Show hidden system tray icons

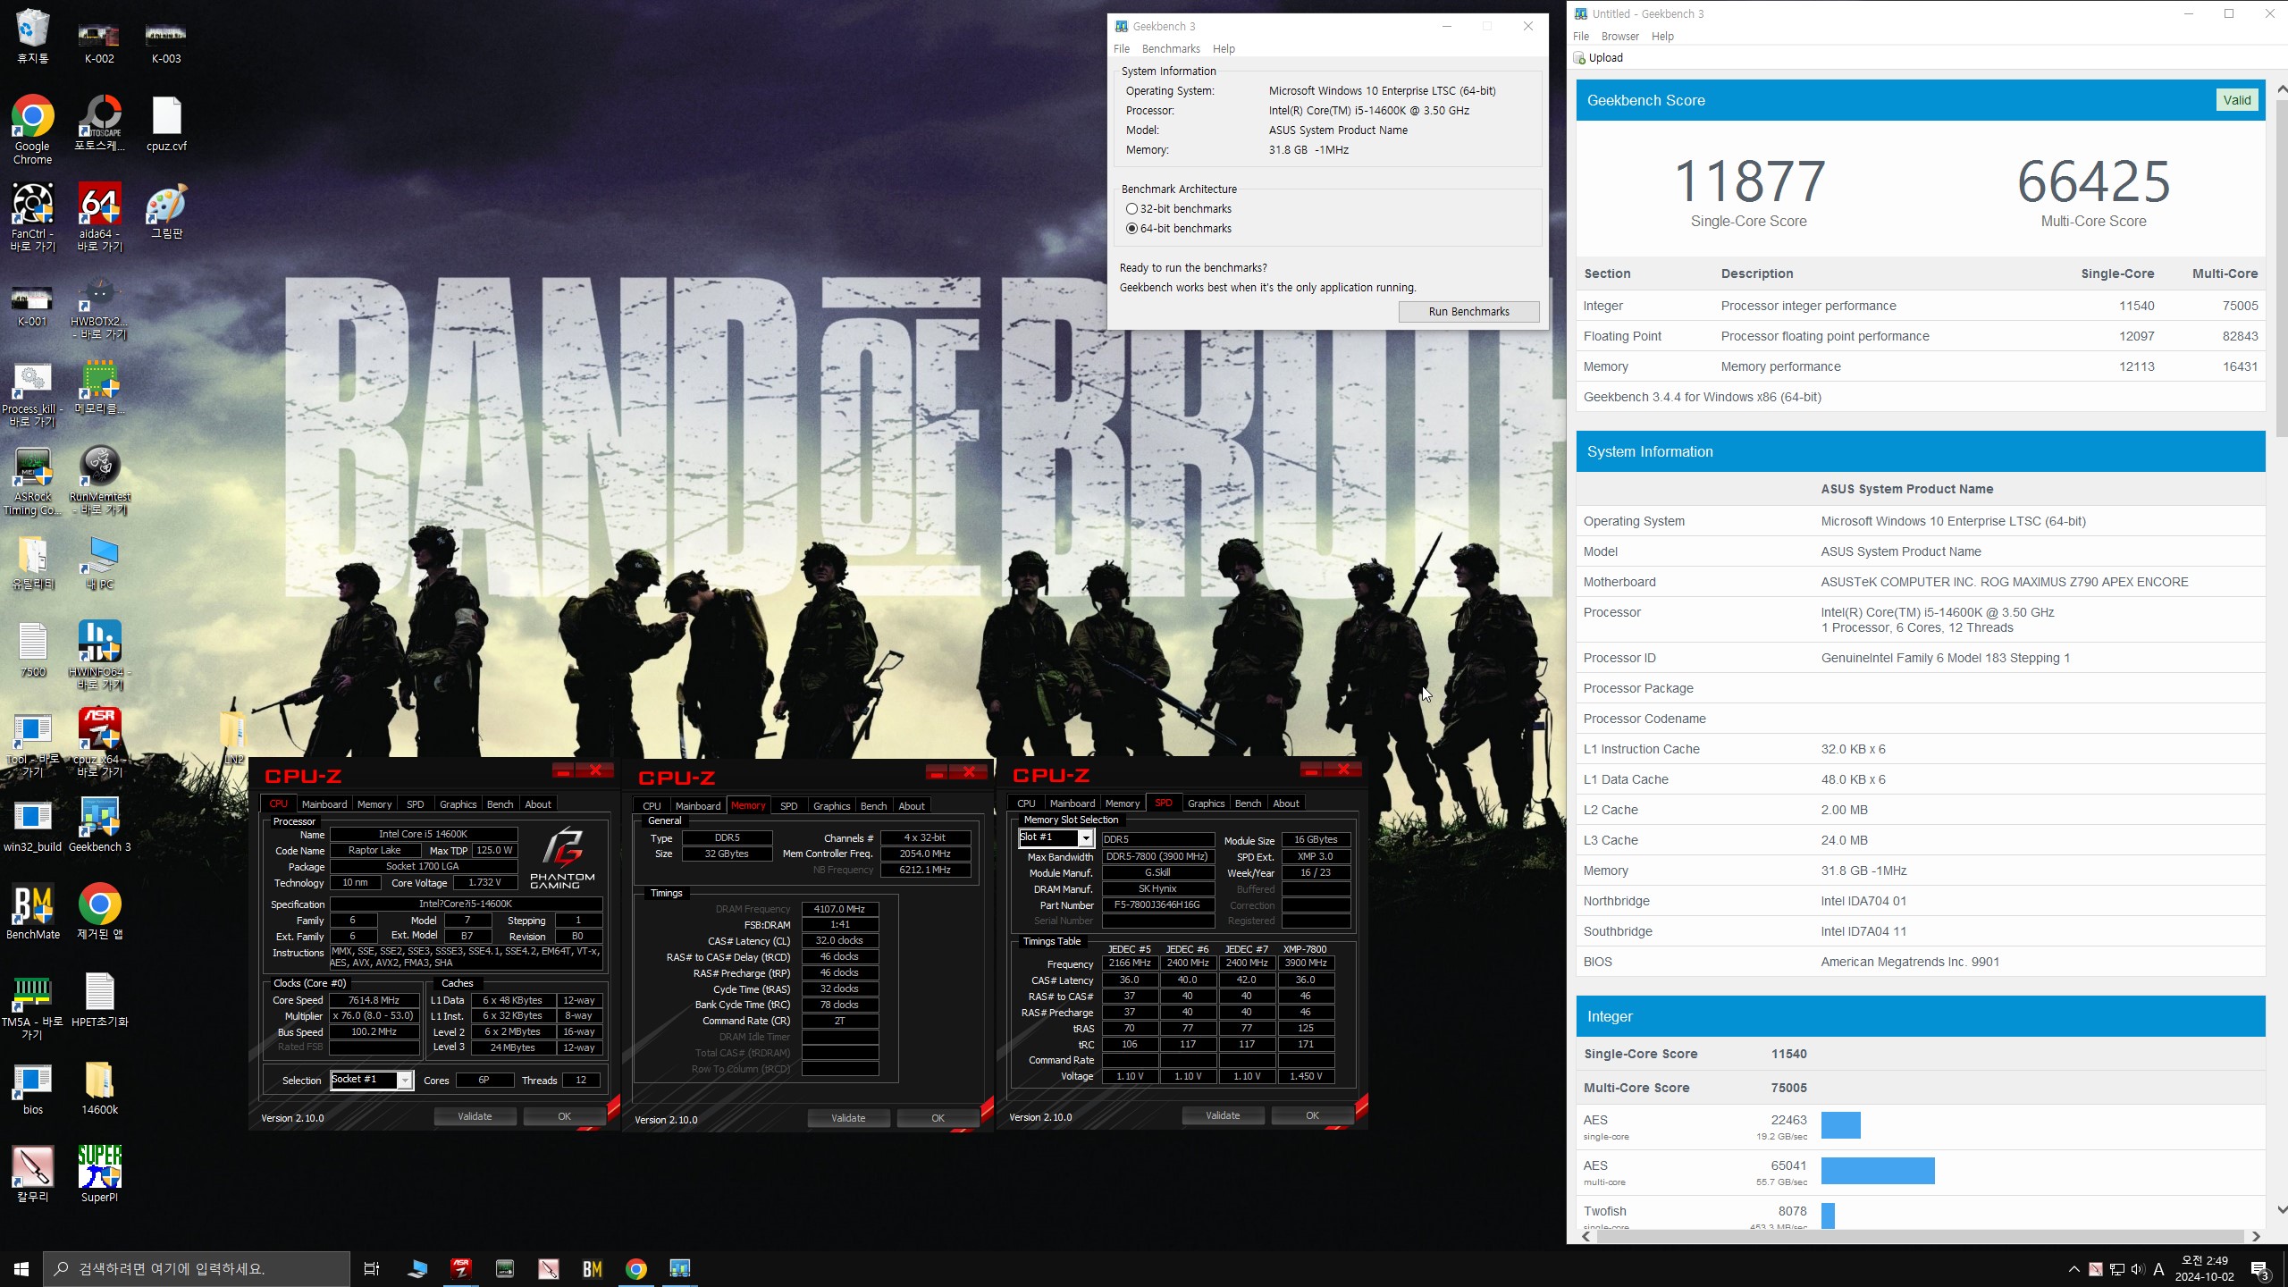coord(2073,1269)
